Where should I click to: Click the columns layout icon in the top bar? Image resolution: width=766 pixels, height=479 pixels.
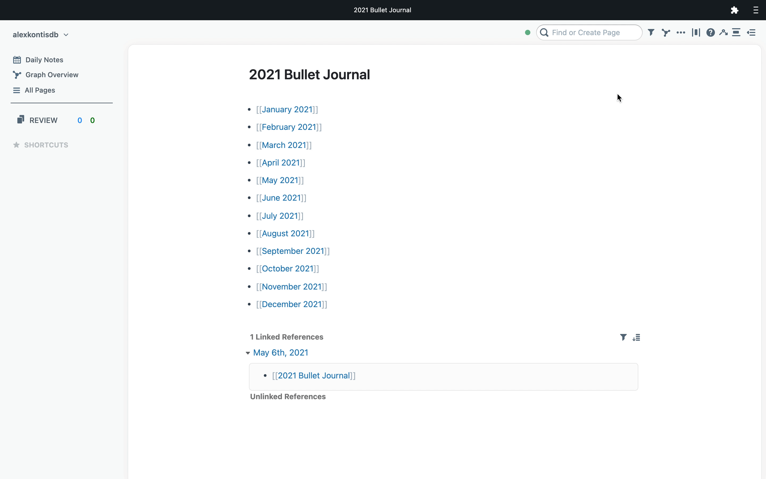(x=696, y=32)
